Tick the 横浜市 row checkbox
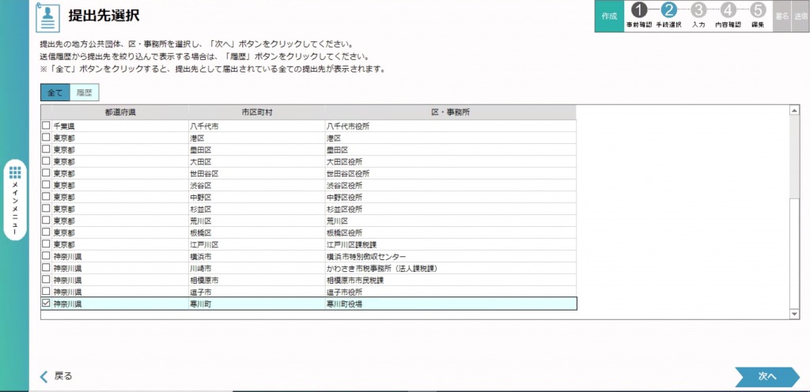Image resolution: width=810 pixels, height=392 pixels. click(x=46, y=257)
